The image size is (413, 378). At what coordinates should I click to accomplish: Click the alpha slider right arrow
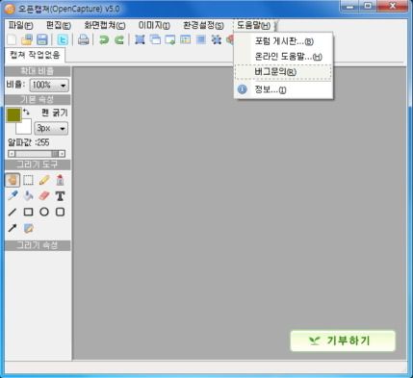click(62, 154)
